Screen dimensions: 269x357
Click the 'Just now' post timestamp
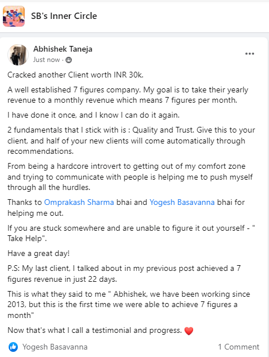point(47,60)
